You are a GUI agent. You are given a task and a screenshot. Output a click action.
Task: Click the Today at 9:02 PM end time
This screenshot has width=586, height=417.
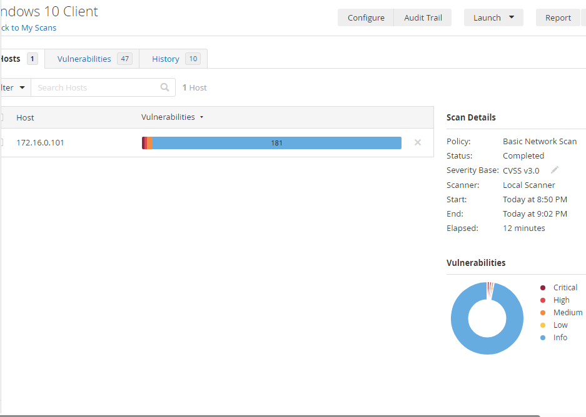click(x=535, y=213)
